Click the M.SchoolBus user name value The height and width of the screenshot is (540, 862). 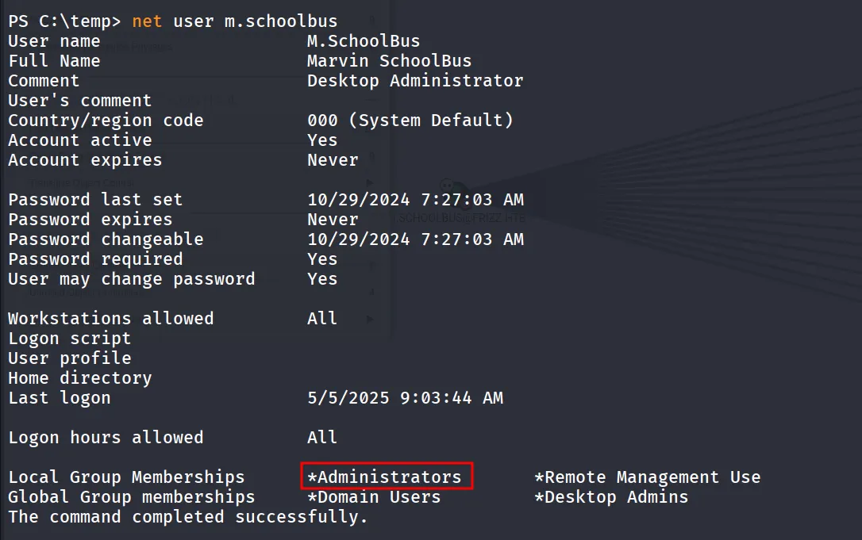[364, 41]
